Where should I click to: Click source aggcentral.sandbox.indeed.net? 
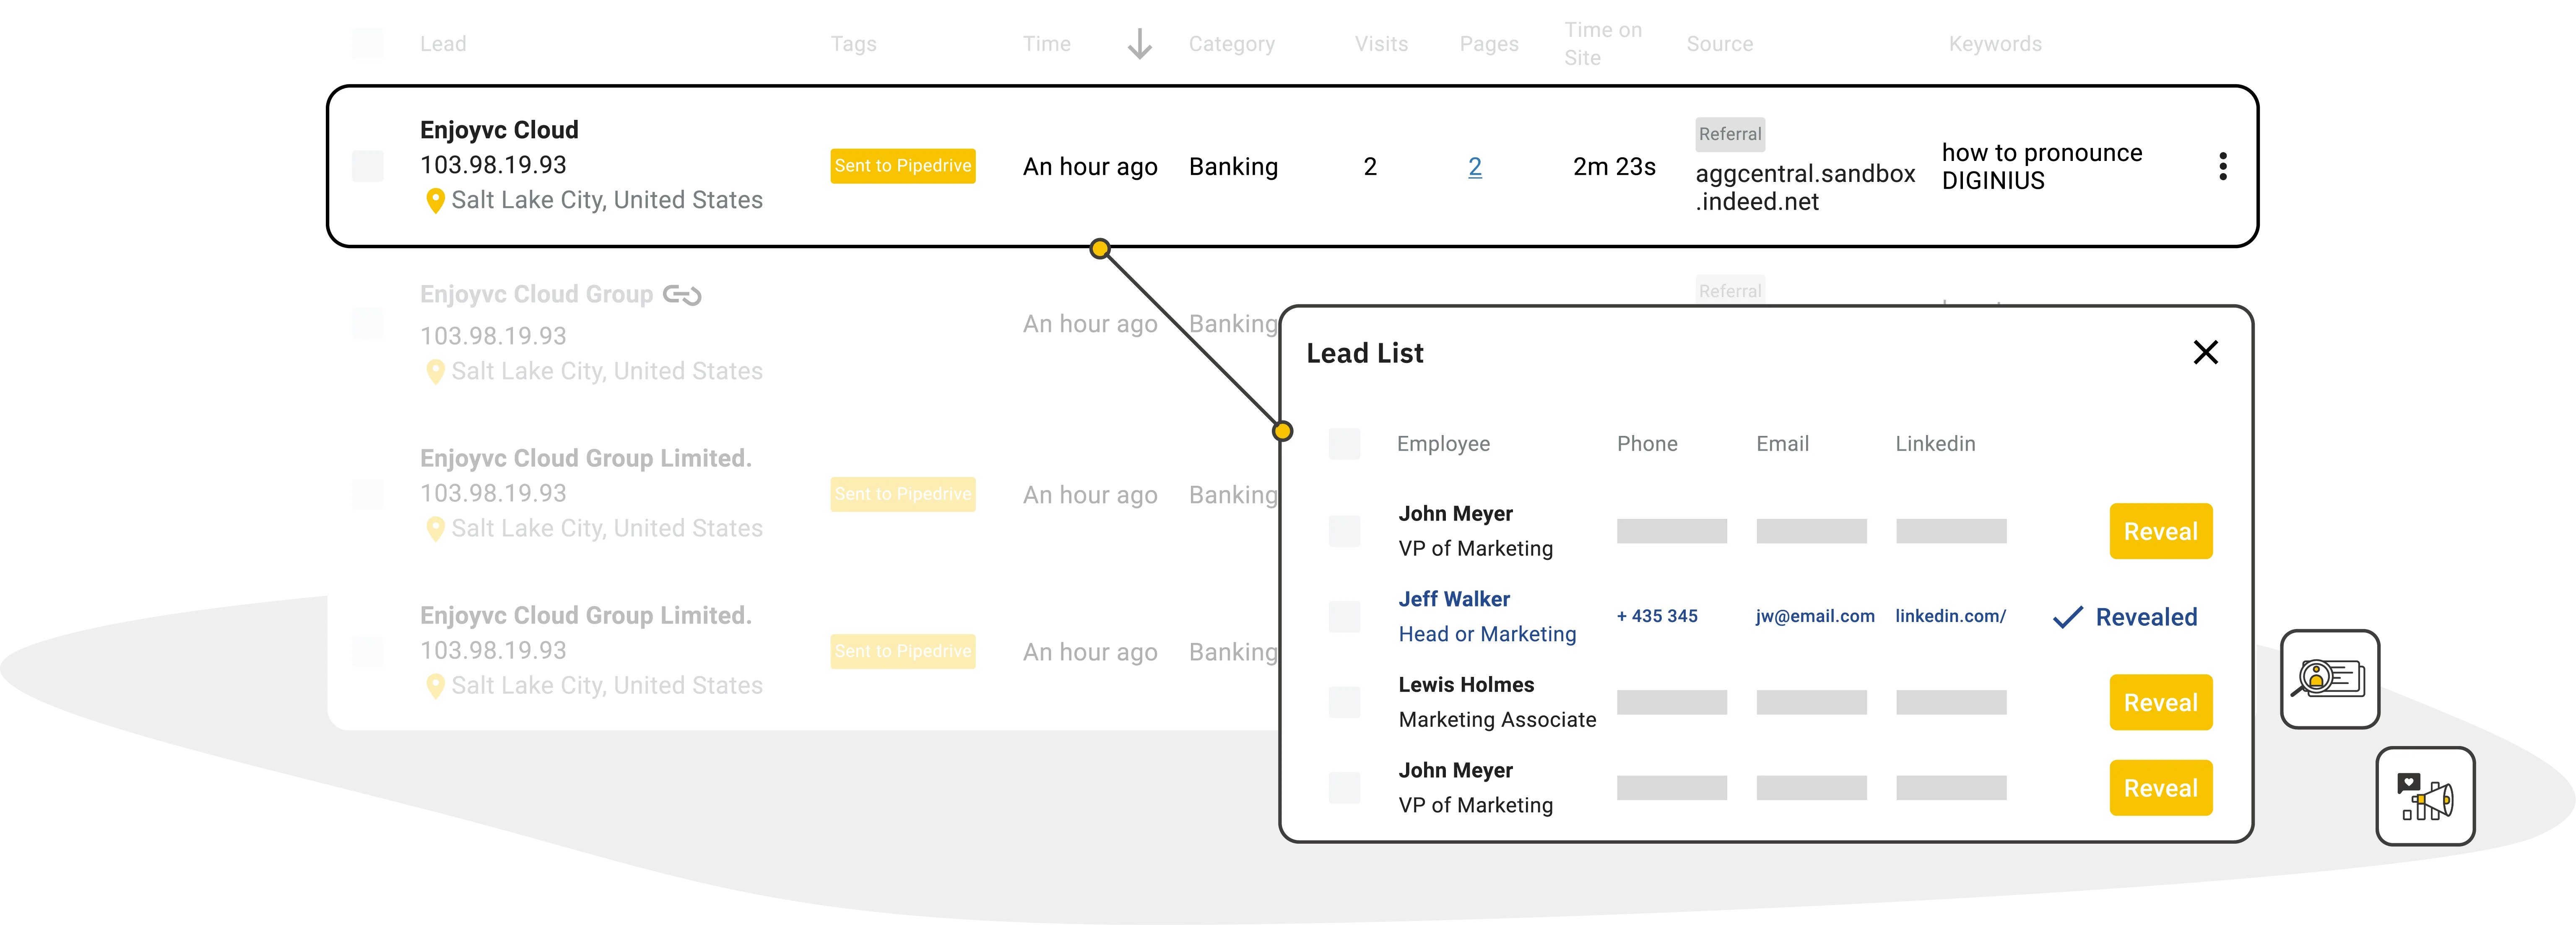[x=1805, y=188]
